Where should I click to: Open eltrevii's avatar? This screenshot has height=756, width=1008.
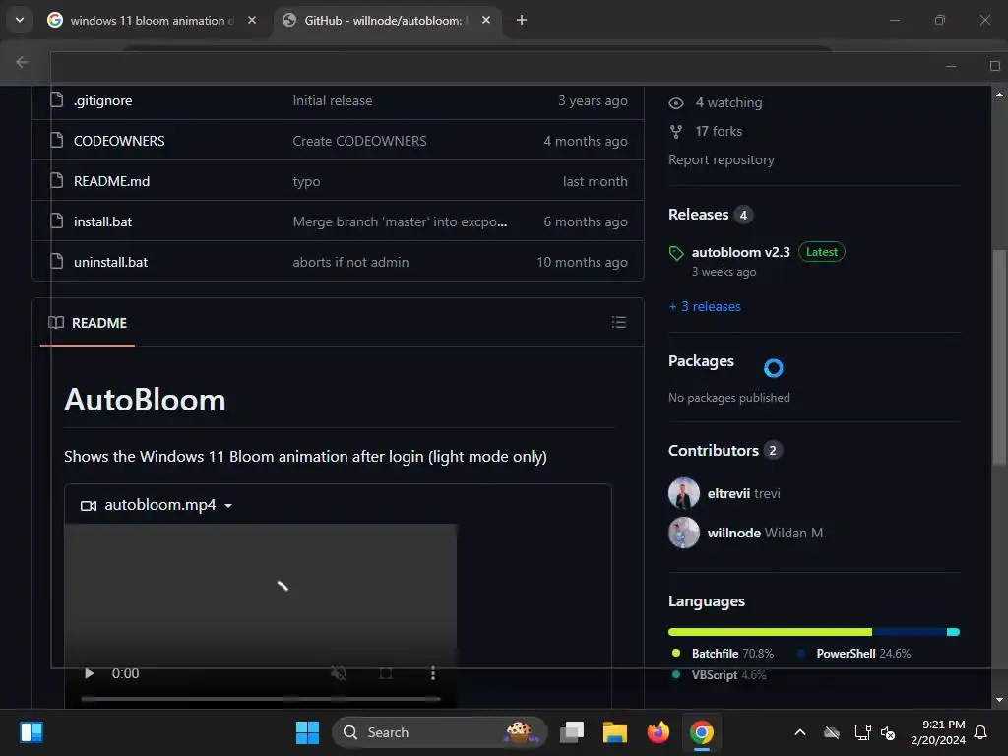point(684,493)
